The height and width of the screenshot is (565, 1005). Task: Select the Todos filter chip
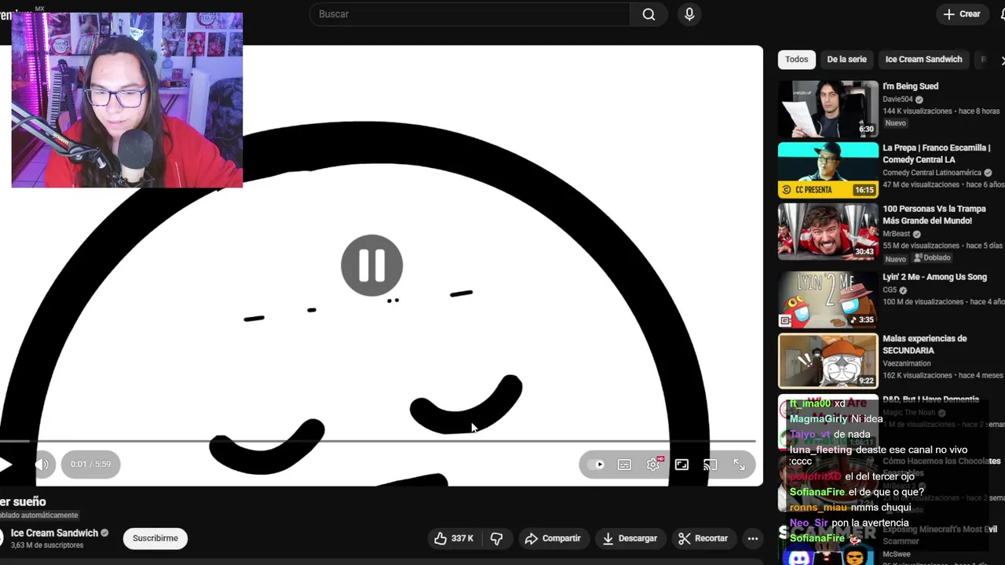[796, 60]
